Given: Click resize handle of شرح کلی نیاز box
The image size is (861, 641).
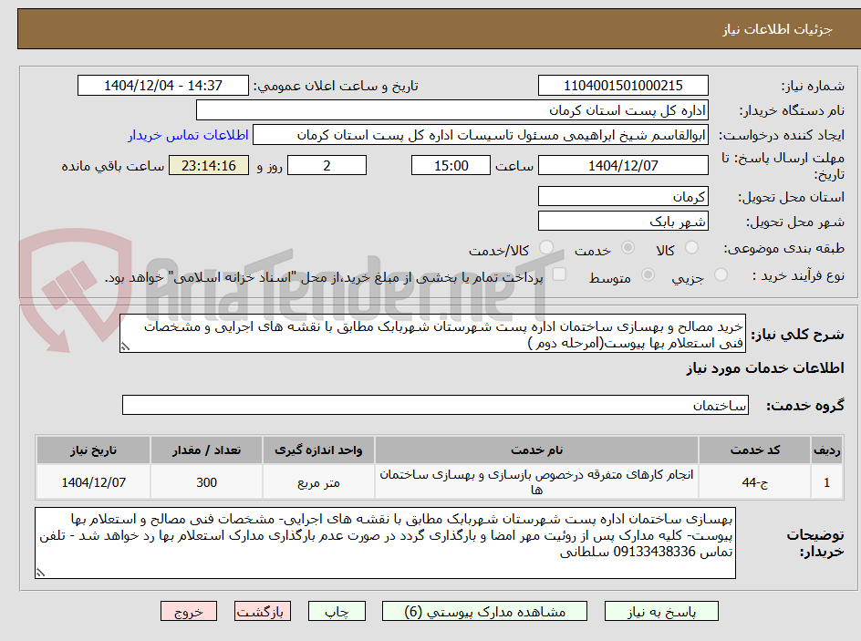Looking at the screenshot, I should click(125, 346).
